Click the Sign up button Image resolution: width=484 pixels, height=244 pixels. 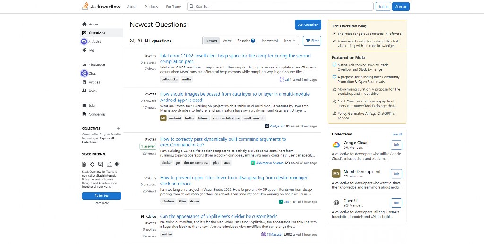(x=401, y=7)
